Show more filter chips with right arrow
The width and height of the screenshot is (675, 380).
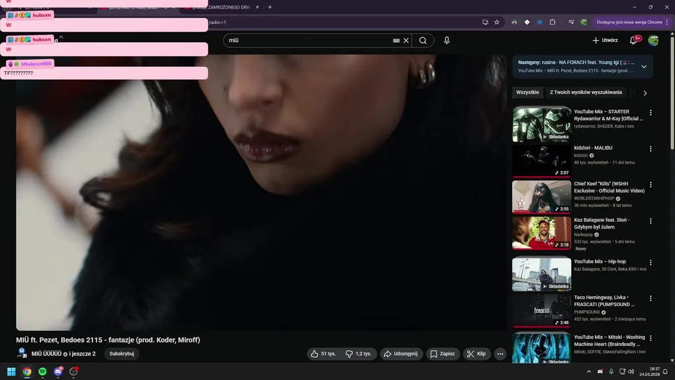(645, 93)
